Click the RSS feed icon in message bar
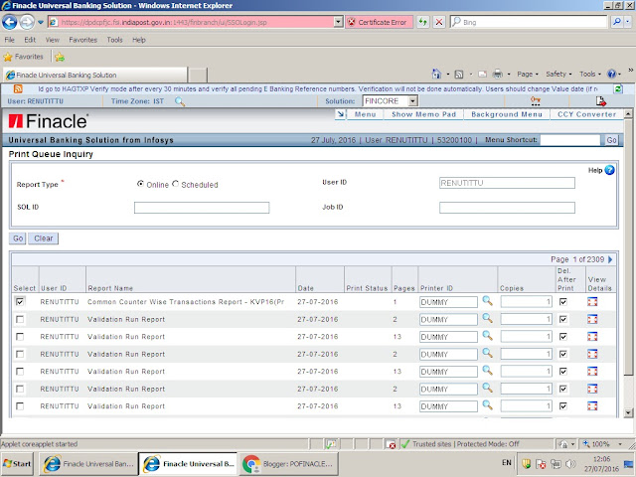Screen dimensions: 636x477 (x=18, y=88)
